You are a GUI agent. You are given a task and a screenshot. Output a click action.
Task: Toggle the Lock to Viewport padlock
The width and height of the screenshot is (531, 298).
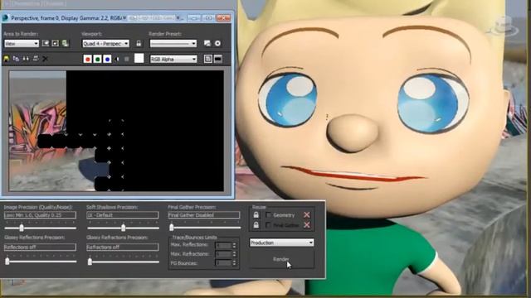click(139, 44)
